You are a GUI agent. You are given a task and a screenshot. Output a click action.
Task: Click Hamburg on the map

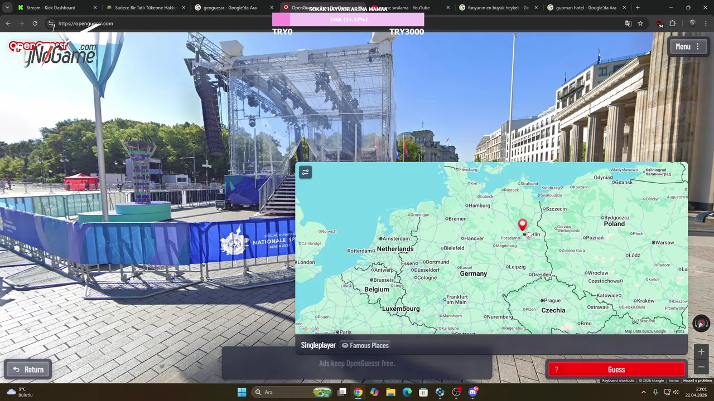pyautogui.click(x=479, y=206)
